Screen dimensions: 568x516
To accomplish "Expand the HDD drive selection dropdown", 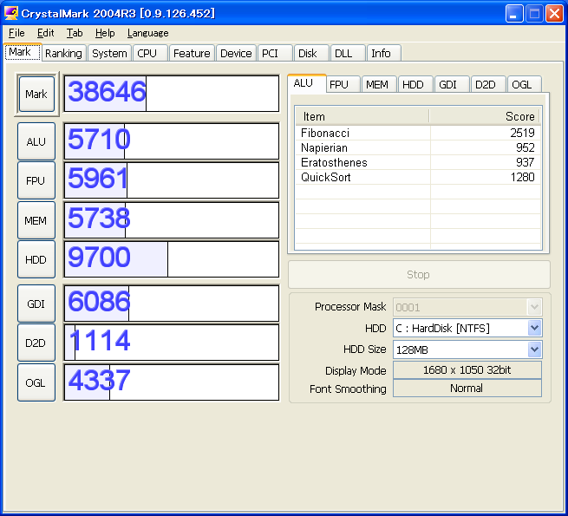I will 535,328.
